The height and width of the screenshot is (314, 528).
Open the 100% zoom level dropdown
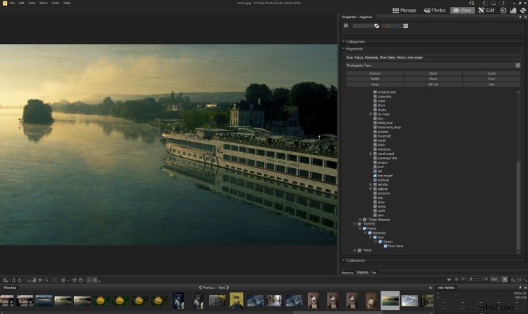click(505, 280)
